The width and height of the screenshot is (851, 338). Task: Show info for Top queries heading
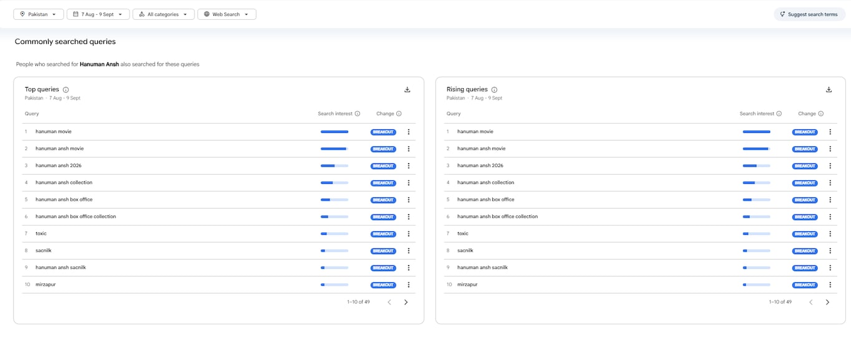point(66,90)
